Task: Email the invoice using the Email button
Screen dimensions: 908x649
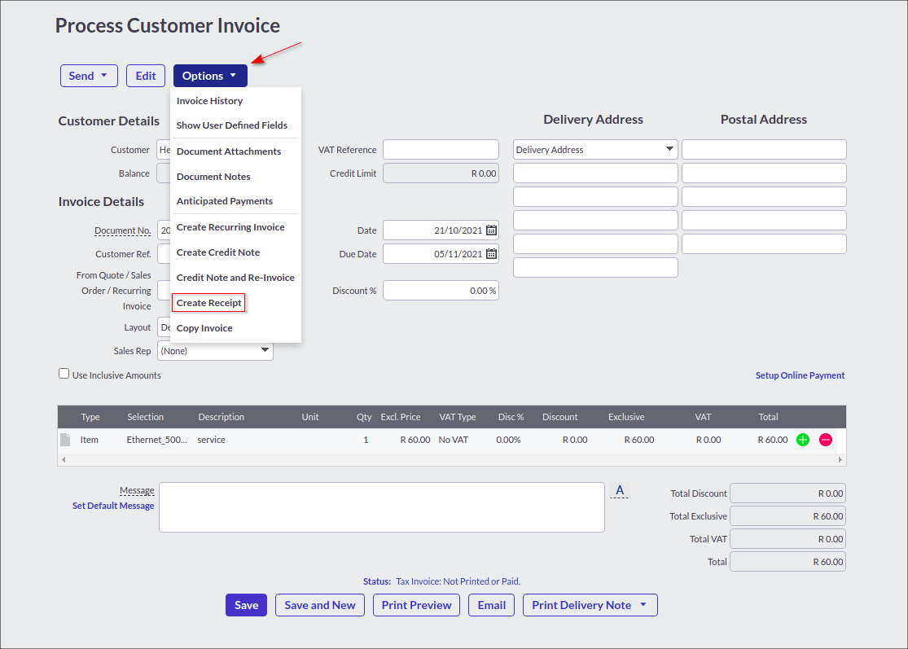Action: tap(491, 605)
